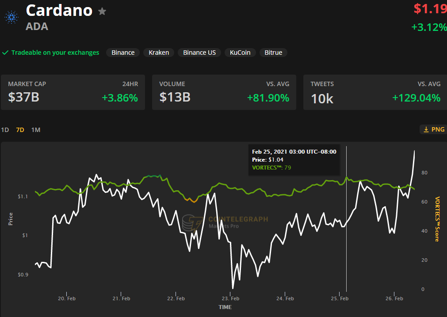Click the green checkmark before Tradeable text
This screenshot has width=447, height=317.
click(x=6, y=52)
